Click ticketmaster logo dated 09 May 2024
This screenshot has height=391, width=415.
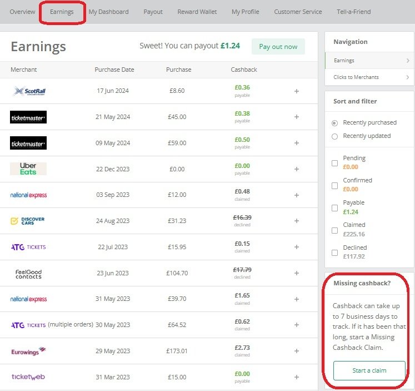point(28,143)
